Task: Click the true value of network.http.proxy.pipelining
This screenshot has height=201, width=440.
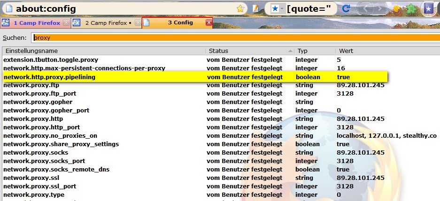Action: [343, 77]
